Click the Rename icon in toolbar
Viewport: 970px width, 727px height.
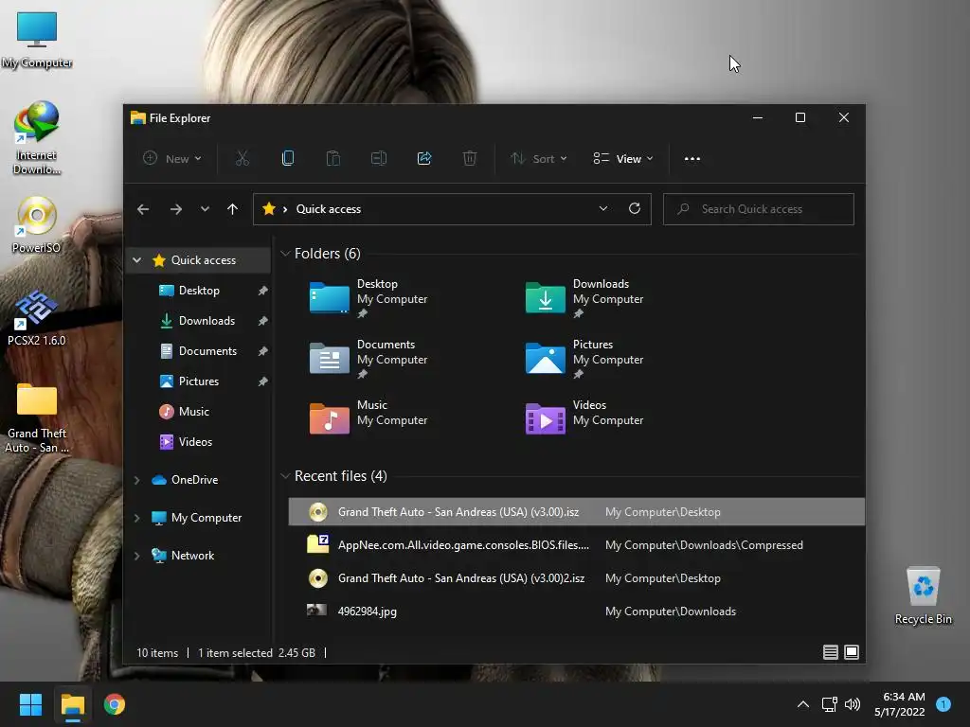pyautogui.click(x=379, y=159)
